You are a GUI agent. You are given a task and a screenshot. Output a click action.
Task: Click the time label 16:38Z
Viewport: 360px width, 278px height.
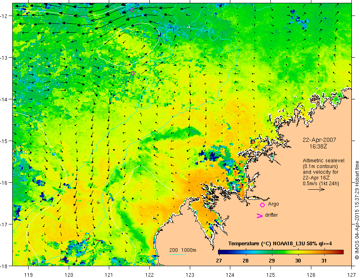point(318,146)
